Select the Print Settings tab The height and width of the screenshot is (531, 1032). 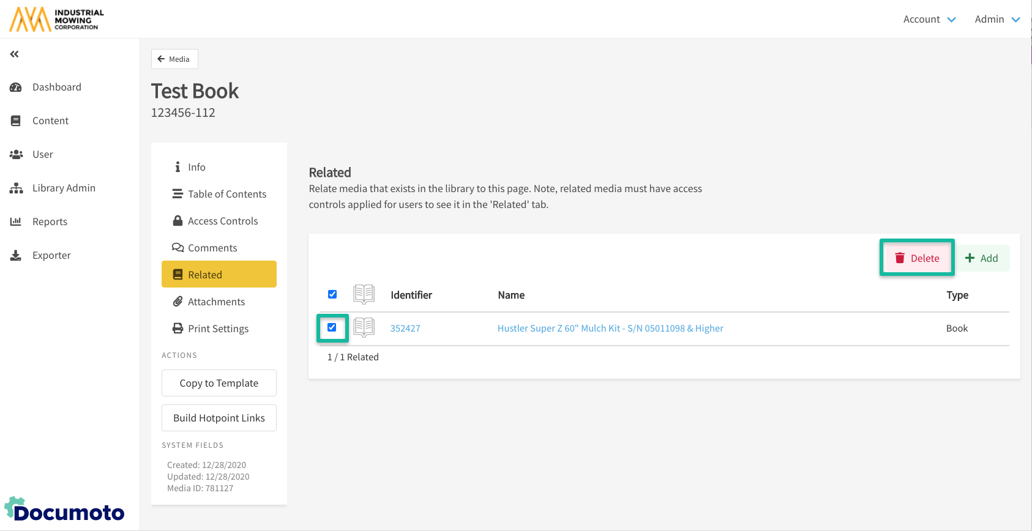pyautogui.click(x=218, y=329)
